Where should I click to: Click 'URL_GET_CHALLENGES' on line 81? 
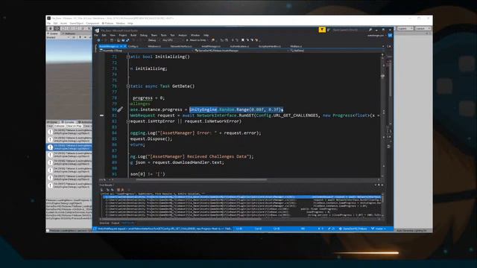[x=294, y=115]
